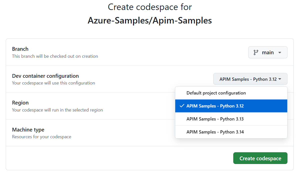Click 'Resources for your codespace' text
The height and width of the screenshot is (174, 297).
click(42, 137)
